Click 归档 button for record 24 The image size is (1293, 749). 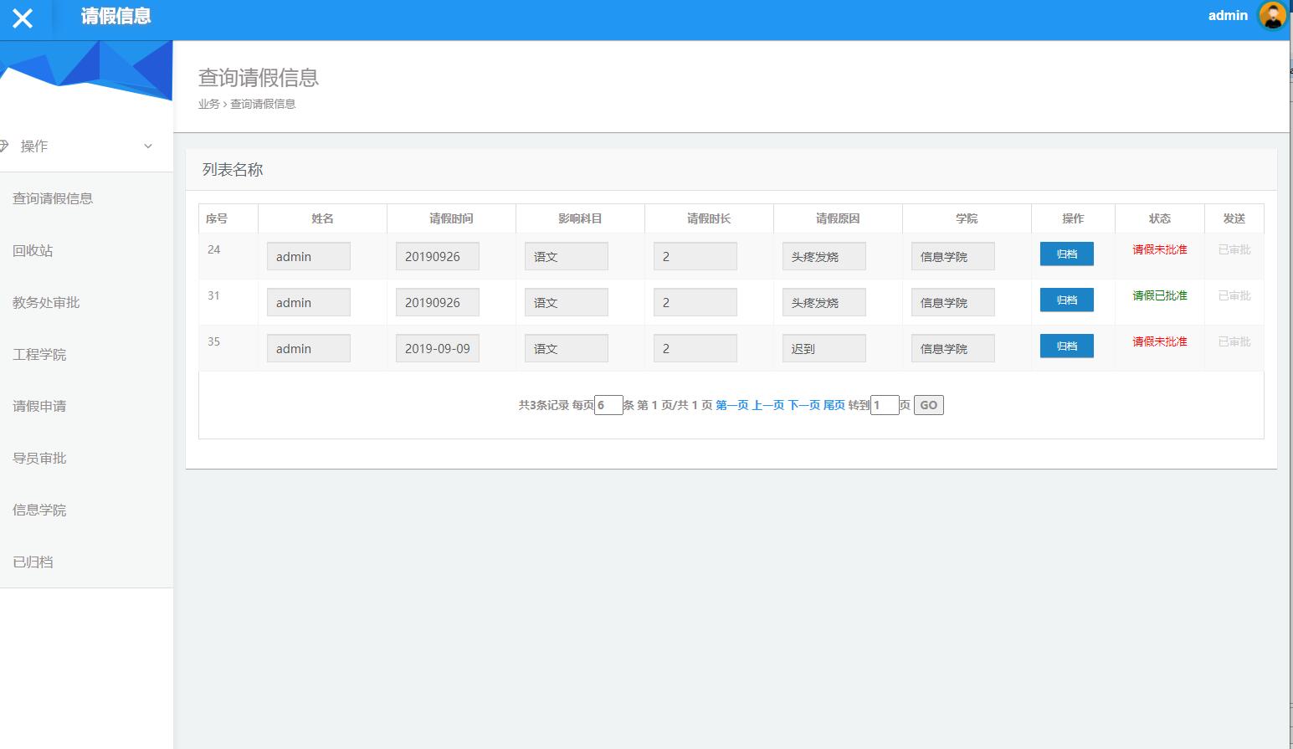click(1066, 254)
